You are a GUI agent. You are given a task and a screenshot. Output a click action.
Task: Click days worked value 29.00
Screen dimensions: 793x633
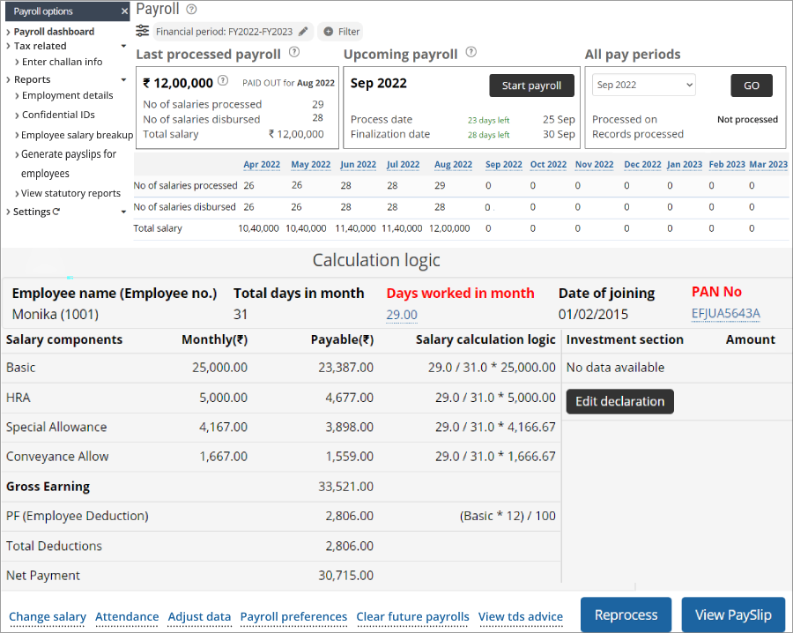[402, 315]
